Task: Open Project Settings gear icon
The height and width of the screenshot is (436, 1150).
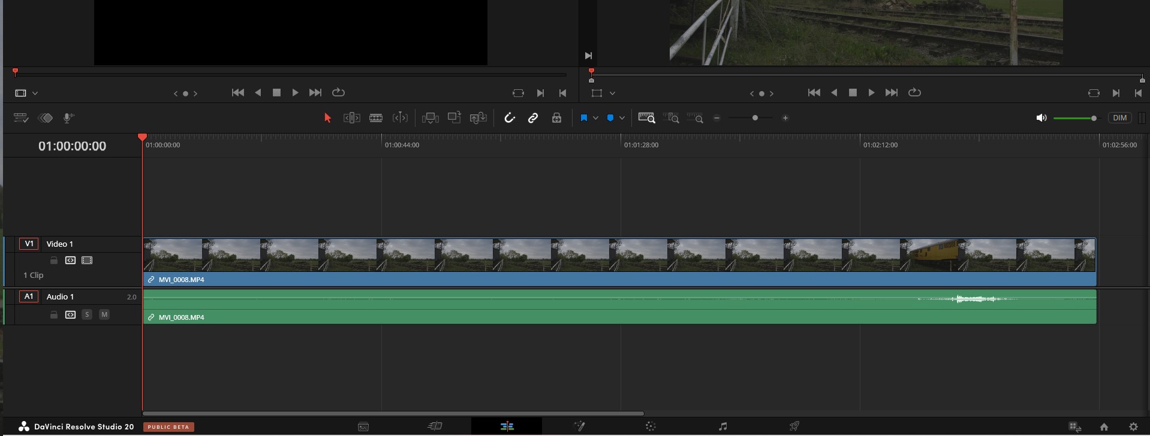Action: click(1133, 427)
